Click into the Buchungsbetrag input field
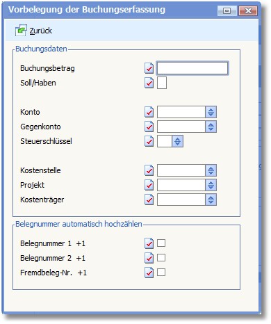 (192, 68)
